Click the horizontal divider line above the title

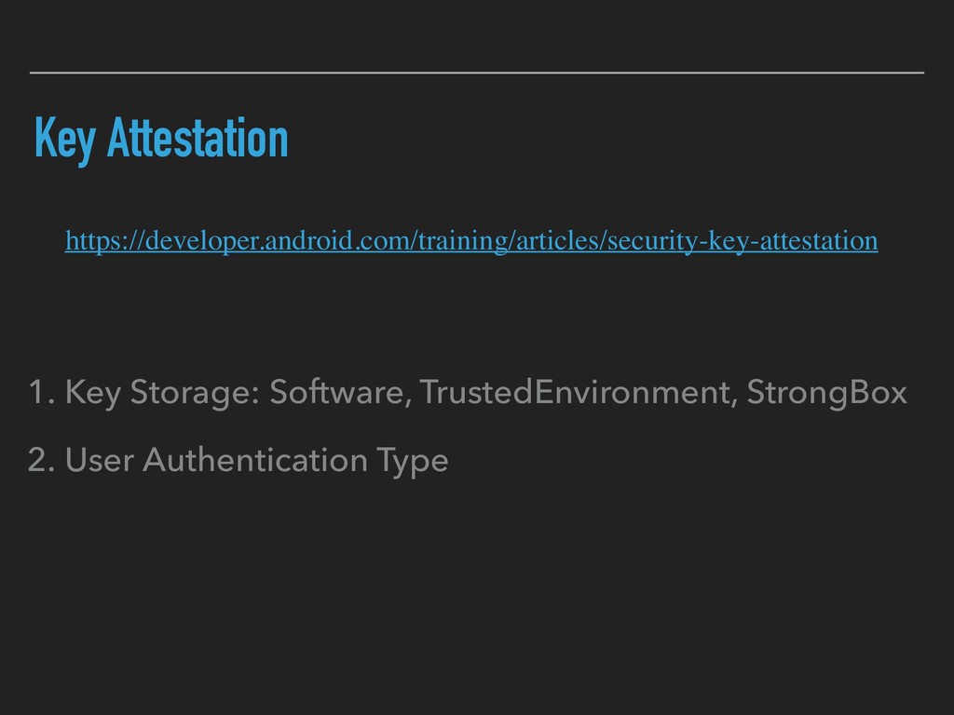tap(476, 72)
